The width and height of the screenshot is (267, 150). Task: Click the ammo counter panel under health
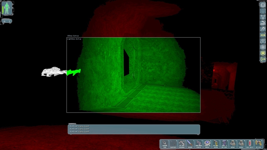click(x=7, y=21)
